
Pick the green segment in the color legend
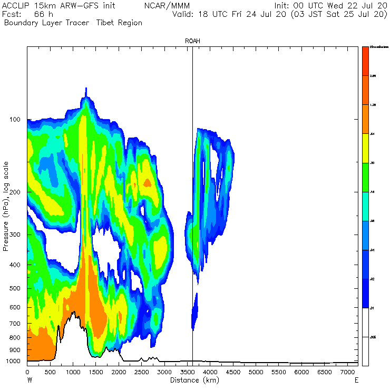click(365, 177)
